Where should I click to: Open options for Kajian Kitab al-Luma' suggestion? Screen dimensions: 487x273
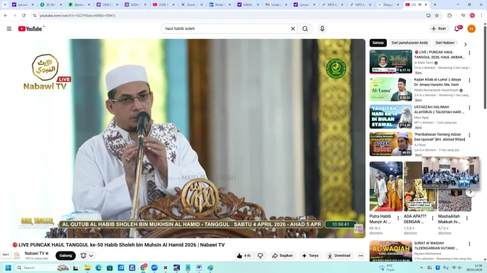[x=469, y=80]
